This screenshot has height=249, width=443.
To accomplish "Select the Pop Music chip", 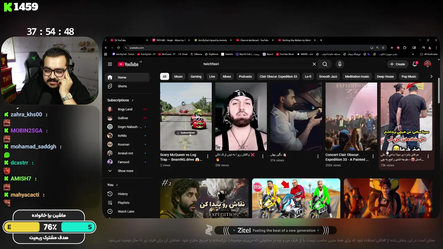I will [x=409, y=76].
